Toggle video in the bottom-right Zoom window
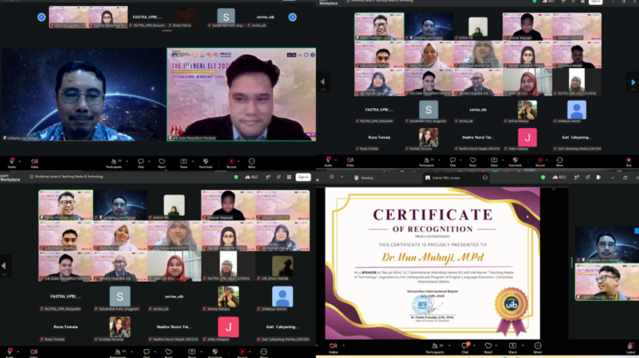The image size is (639, 358). point(334,348)
